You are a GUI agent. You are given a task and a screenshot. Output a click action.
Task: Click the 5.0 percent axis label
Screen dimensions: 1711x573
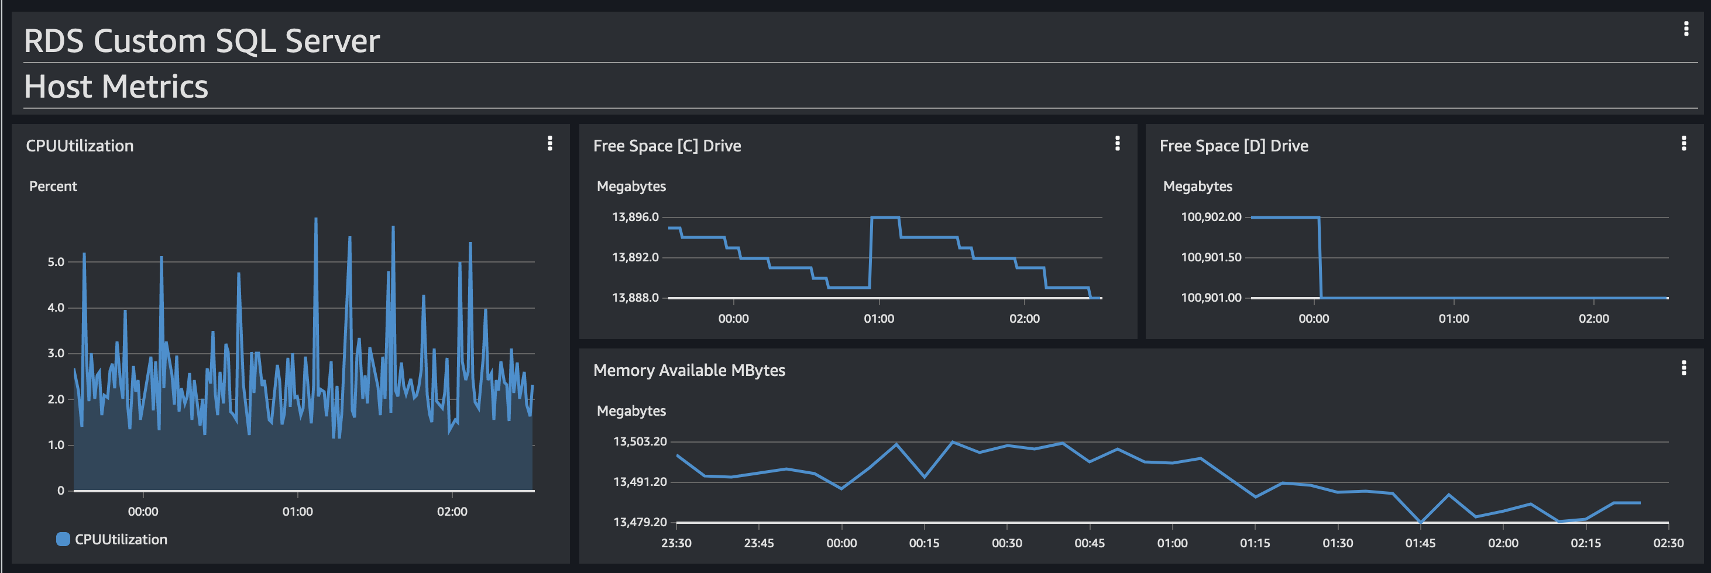[x=56, y=263]
